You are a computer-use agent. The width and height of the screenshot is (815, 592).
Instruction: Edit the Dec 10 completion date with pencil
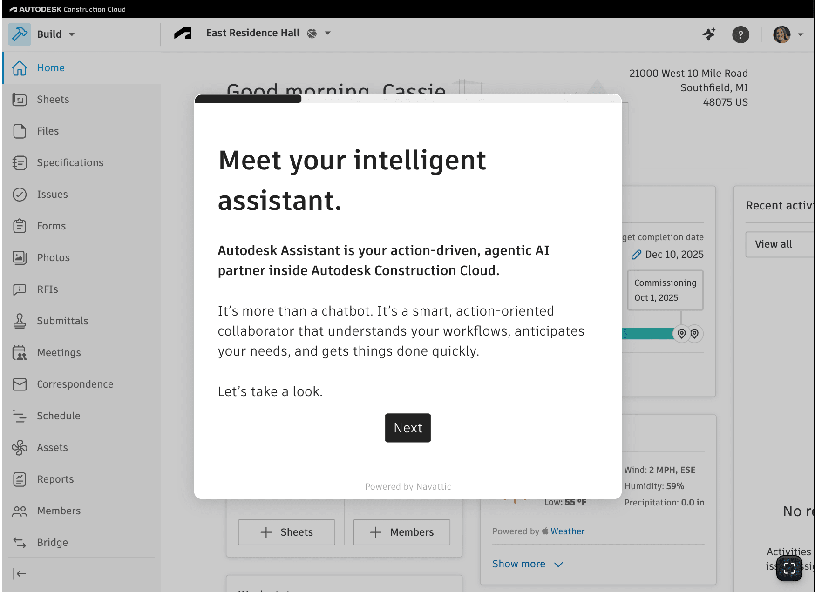click(x=636, y=254)
